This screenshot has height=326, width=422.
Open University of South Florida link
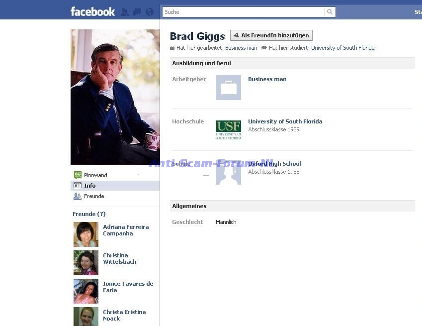click(x=285, y=121)
